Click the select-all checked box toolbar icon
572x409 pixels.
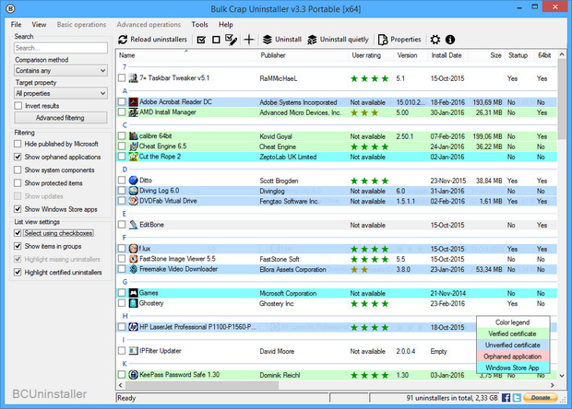tap(201, 40)
